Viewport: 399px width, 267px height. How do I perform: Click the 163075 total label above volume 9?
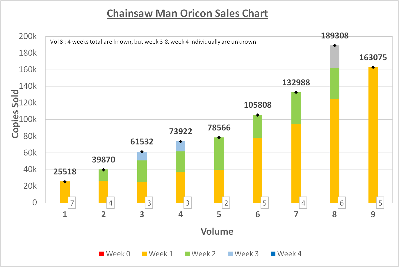[373, 58]
